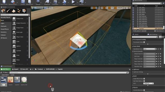Toggle visibility of SM_WaterTank actor
Viewport: 165px width, 92px height.
coord(133,25)
